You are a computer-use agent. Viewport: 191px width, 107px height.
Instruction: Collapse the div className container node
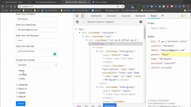click(x=80, y=33)
